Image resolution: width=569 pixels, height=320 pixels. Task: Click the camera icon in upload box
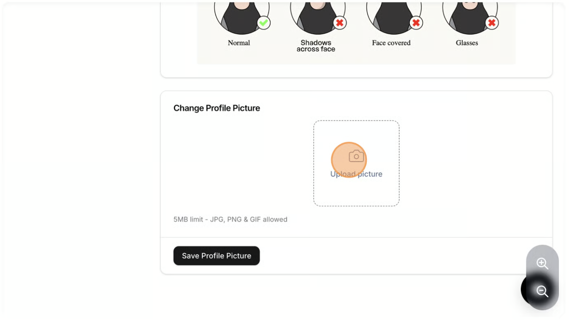pos(356,156)
